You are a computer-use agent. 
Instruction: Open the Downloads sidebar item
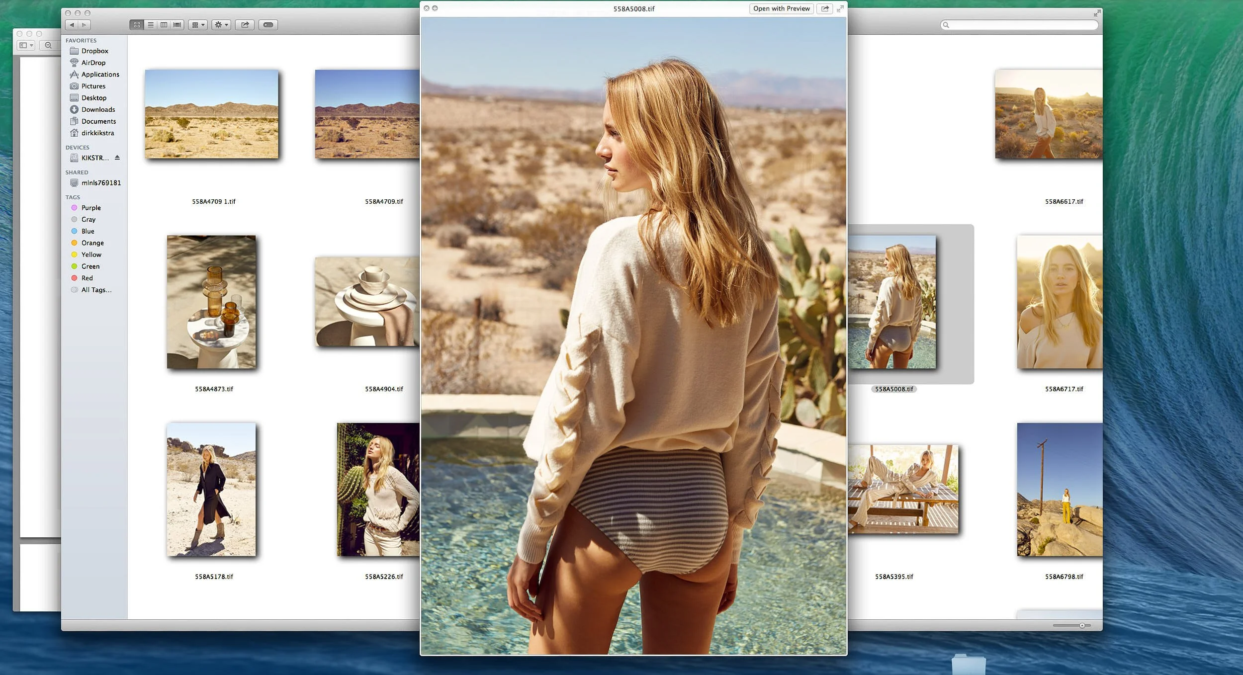tap(97, 109)
